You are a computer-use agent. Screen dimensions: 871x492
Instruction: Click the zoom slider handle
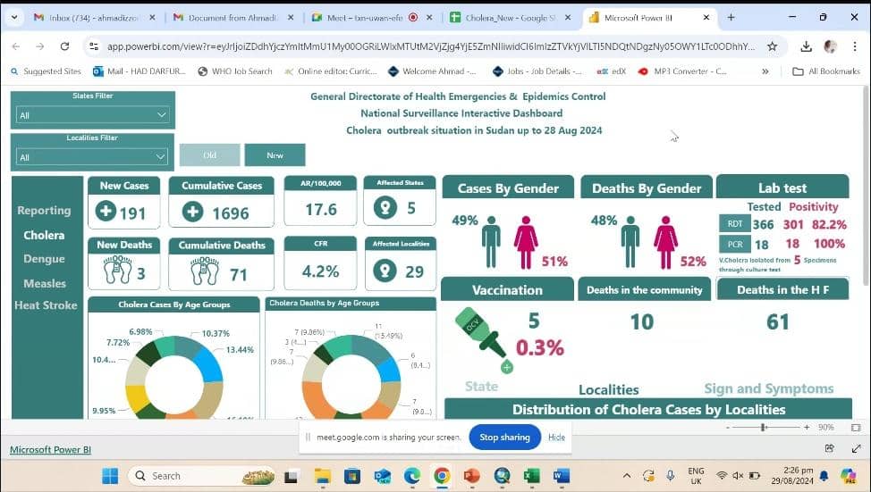[x=764, y=427]
